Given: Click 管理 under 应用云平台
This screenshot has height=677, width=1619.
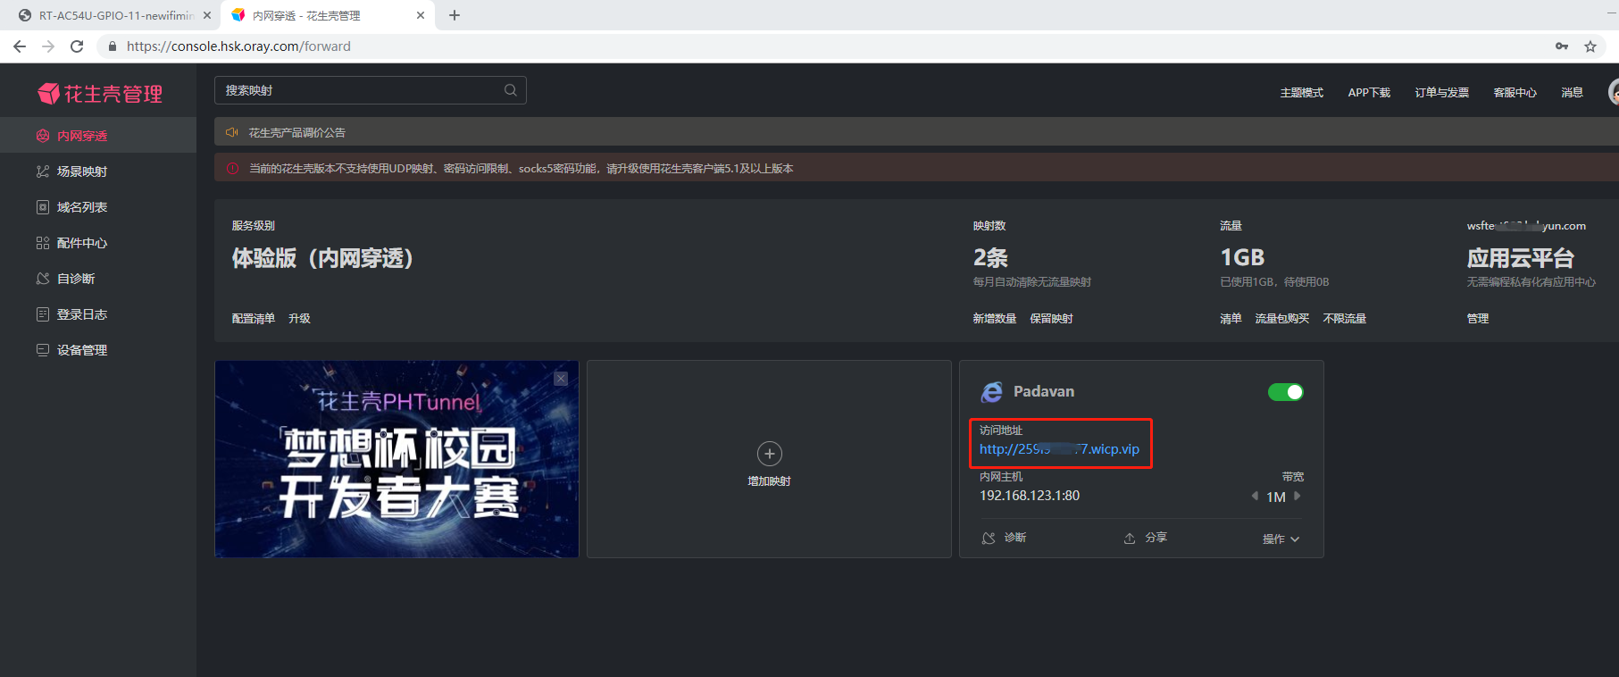Looking at the screenshot, I should pyautogui.click(x=1478, y=319).
